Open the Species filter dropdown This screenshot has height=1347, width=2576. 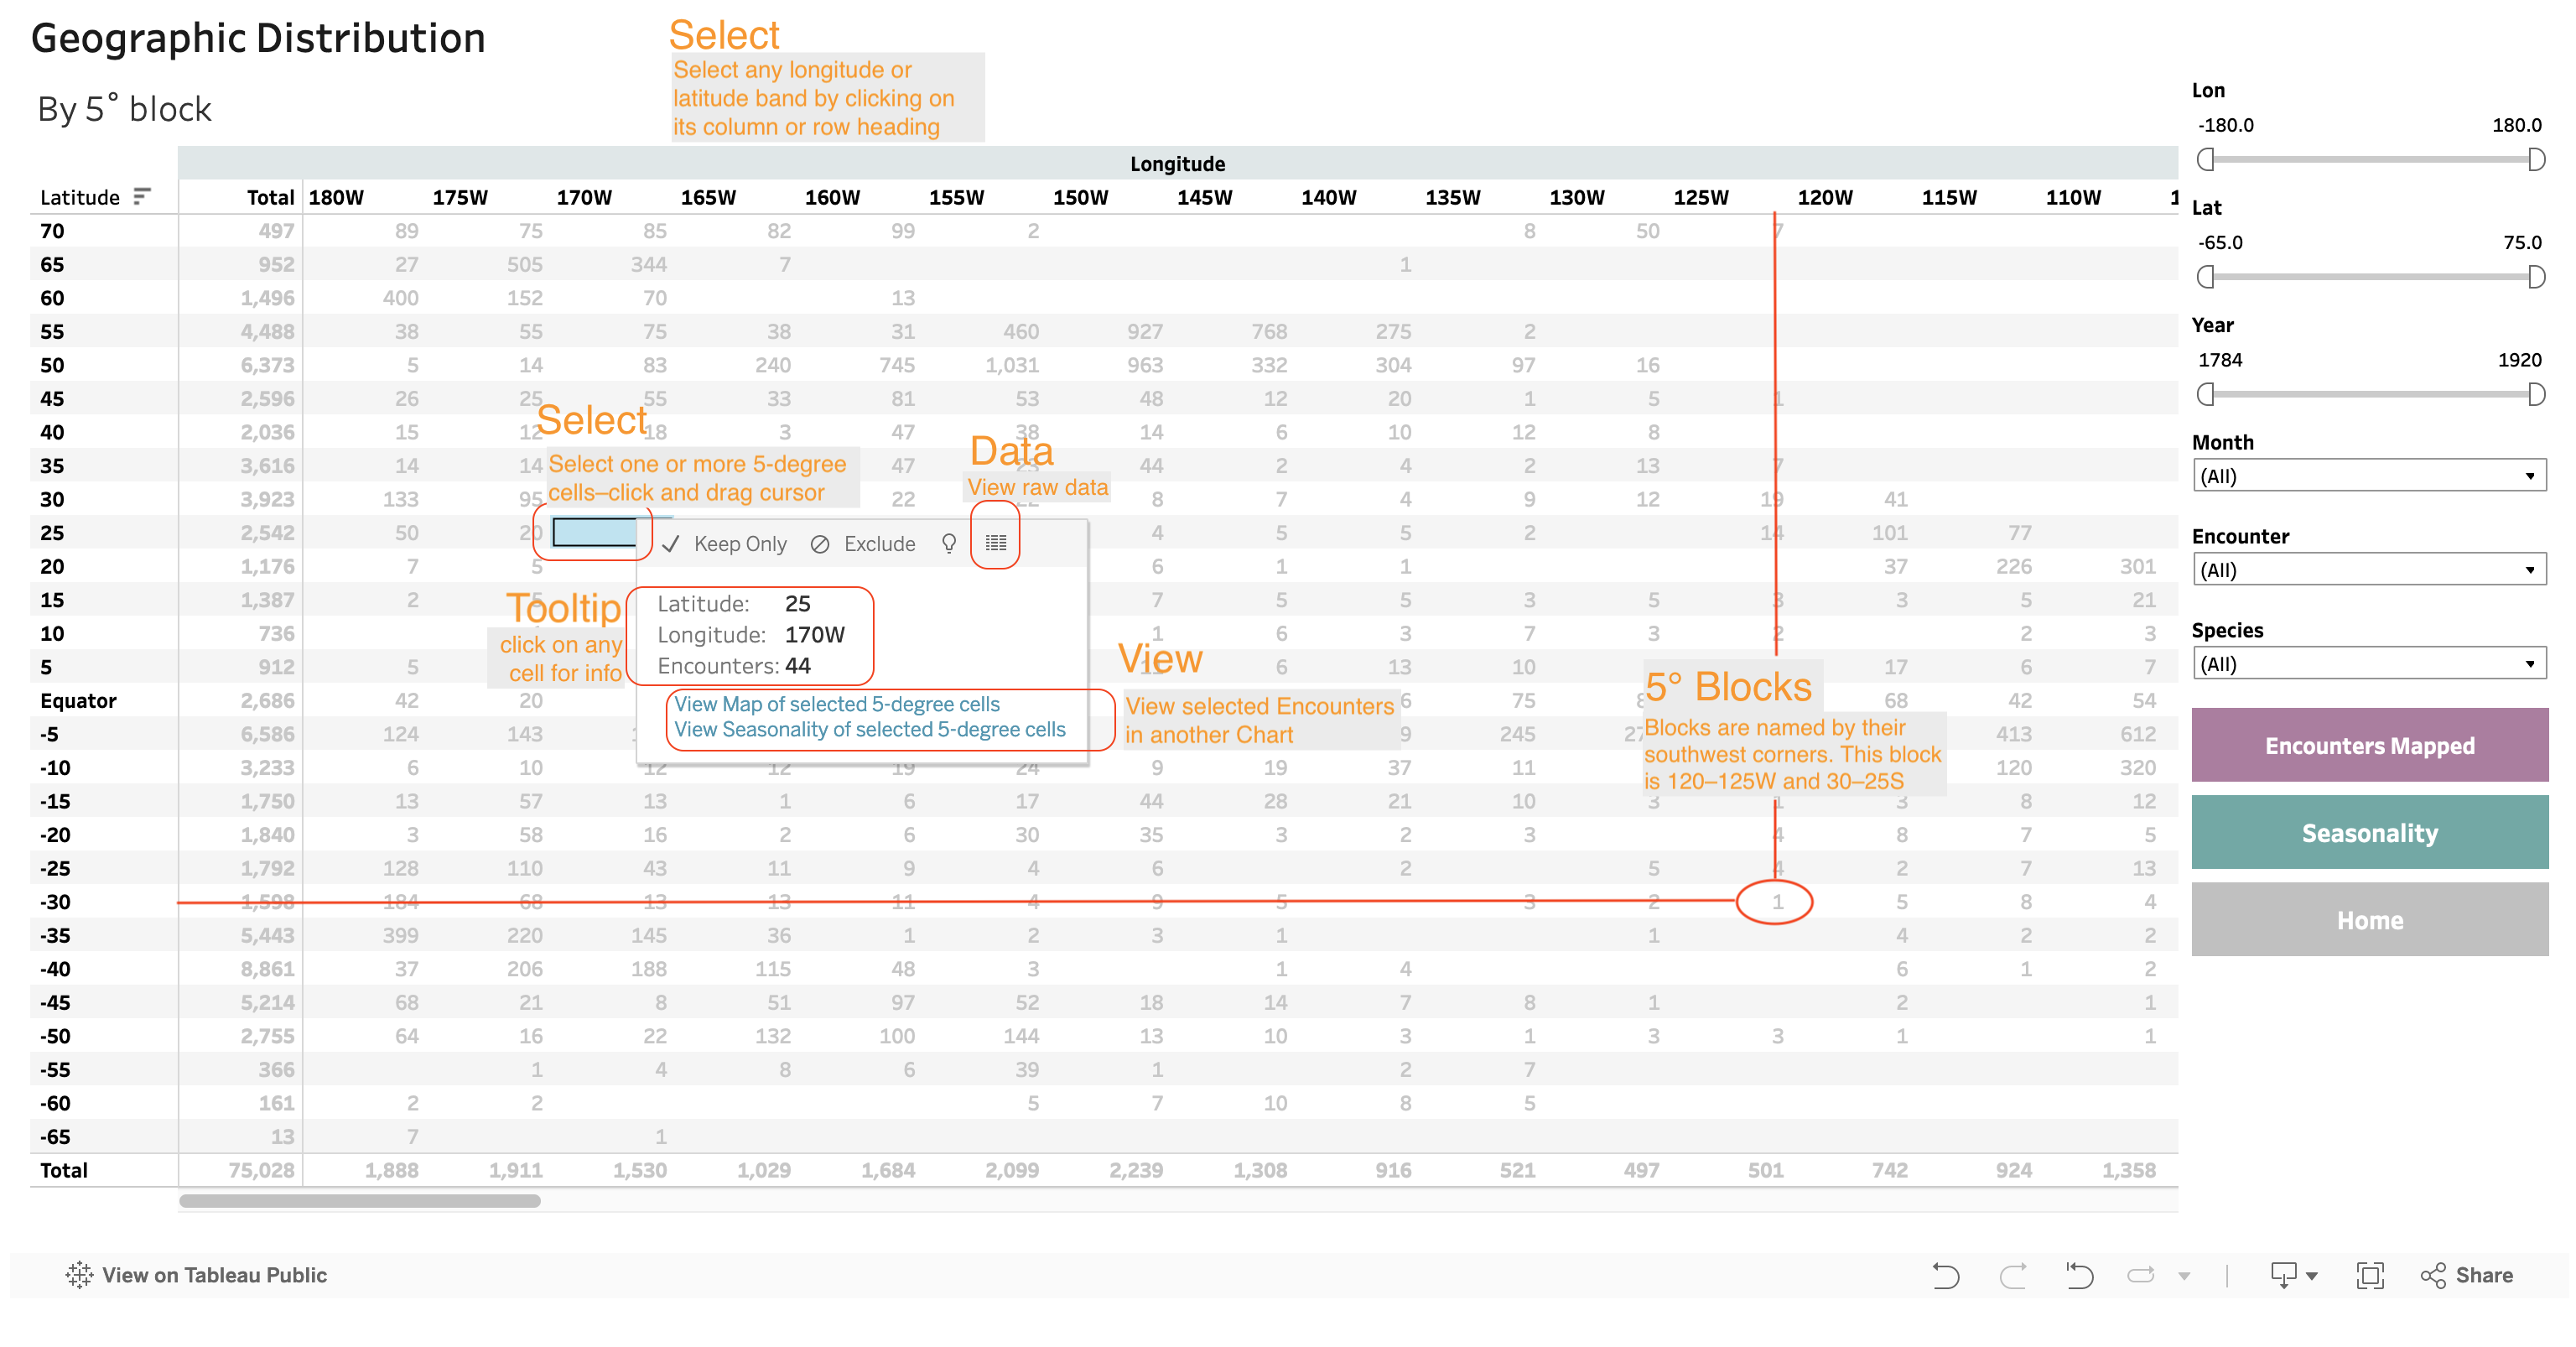coord(2368,664)
